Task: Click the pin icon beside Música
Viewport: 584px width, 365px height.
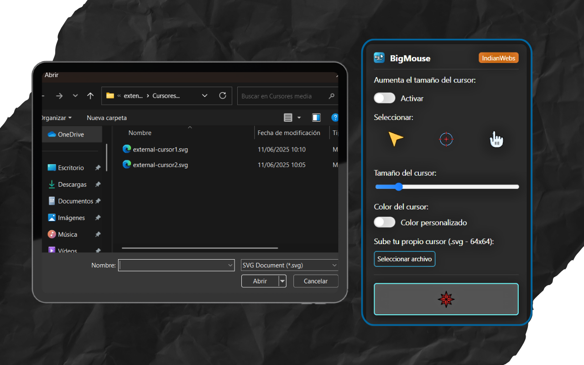Action: 98,235
